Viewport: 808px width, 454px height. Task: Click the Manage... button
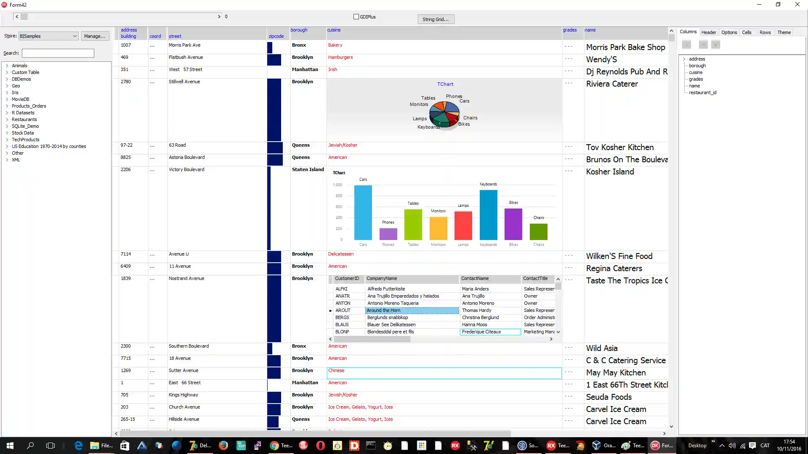[x=95, y=36]
